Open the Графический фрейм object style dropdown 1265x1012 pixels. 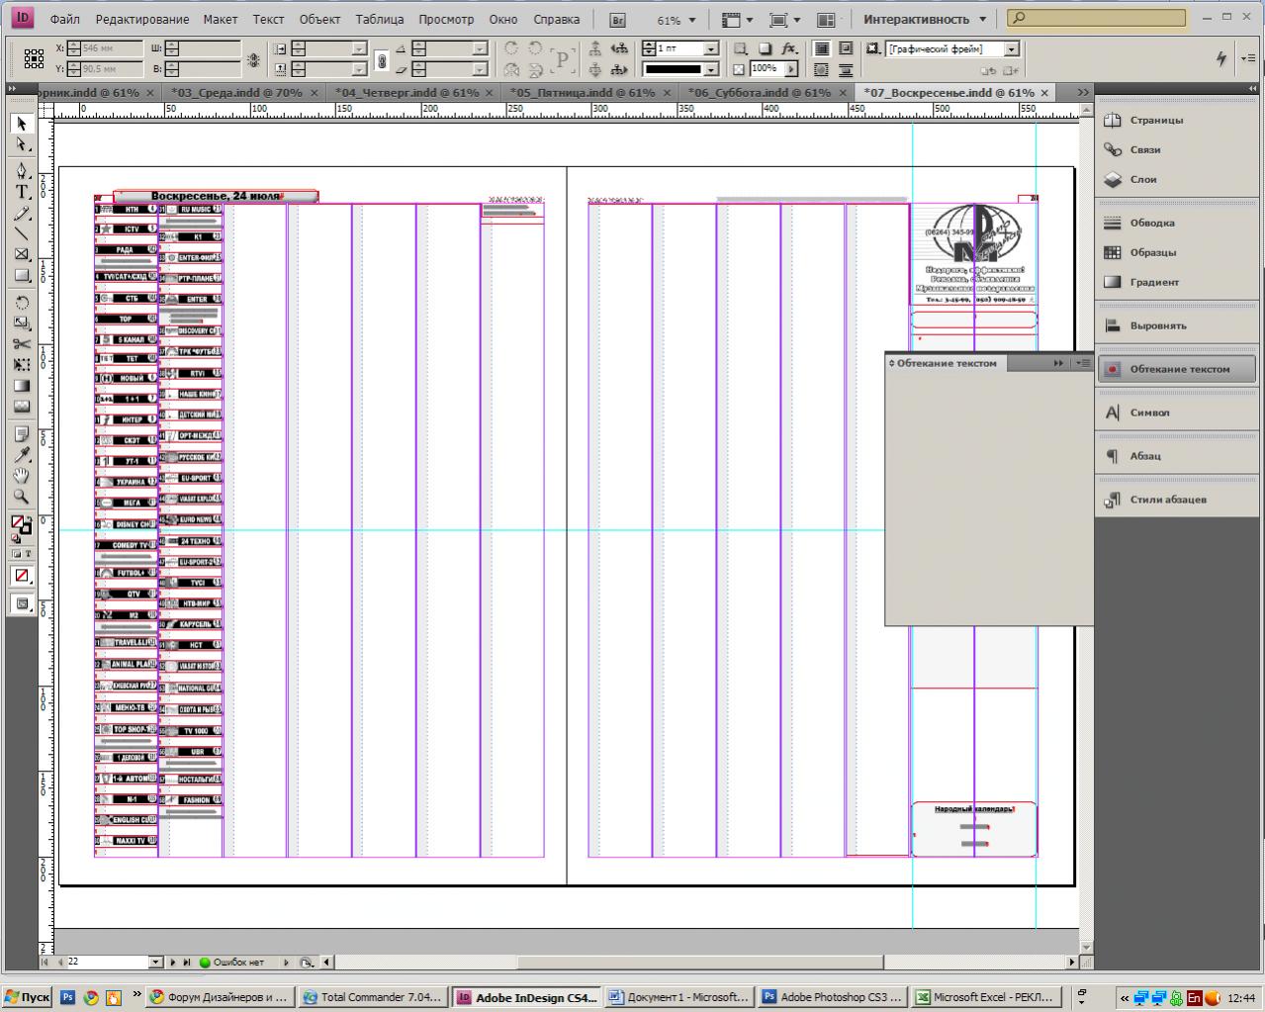(x=1012, y=48)
